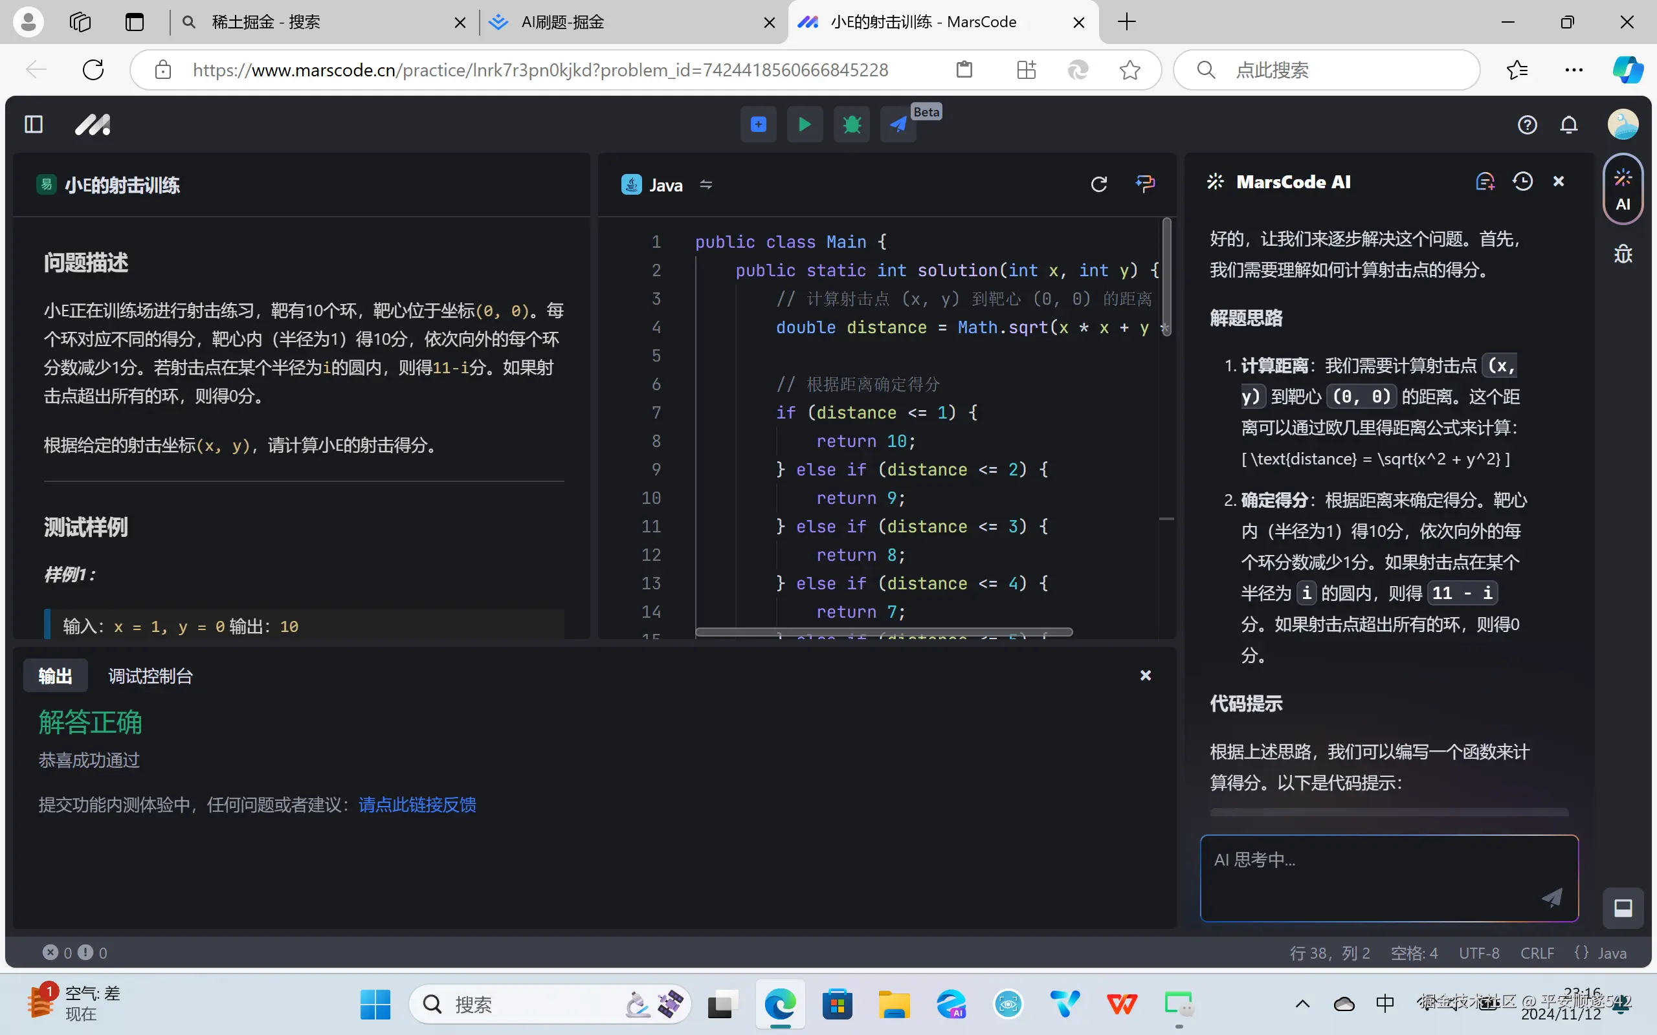Toggle the AI assistant side button
This screenshot has width=1657, height=1035.
coord(1623,190)
